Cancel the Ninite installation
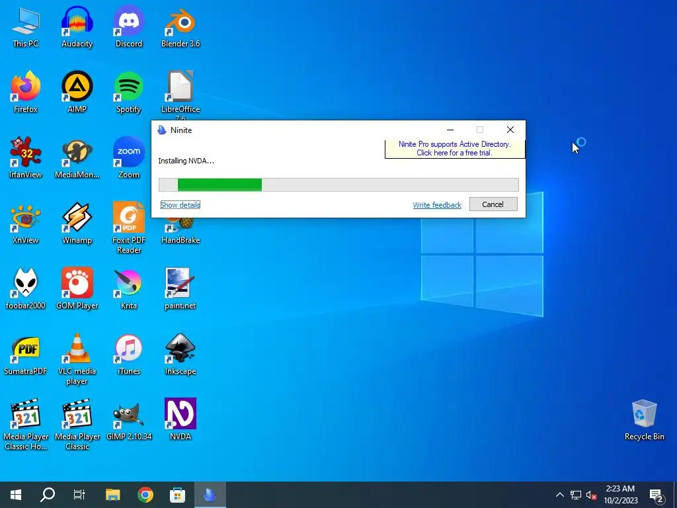The image size is (677, 508). point(493,204)
